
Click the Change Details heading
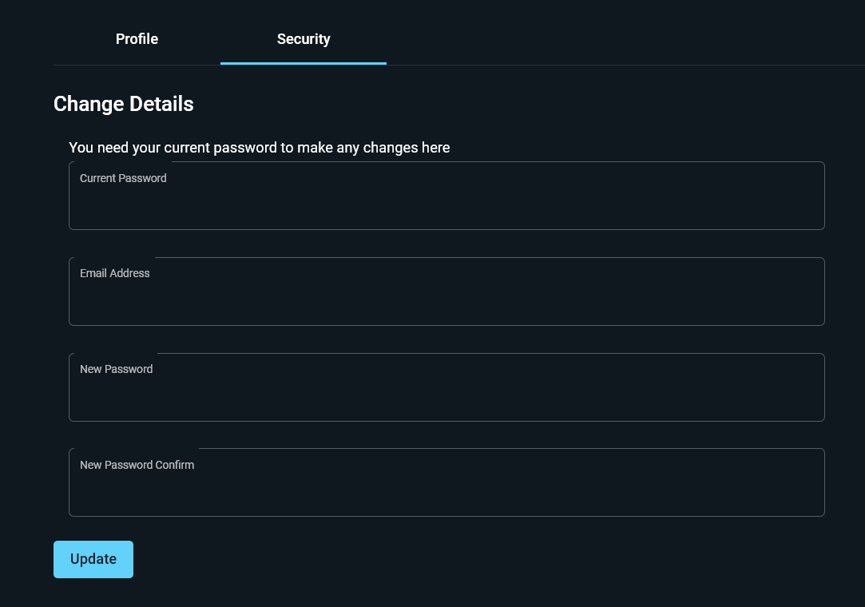point(123,104)
